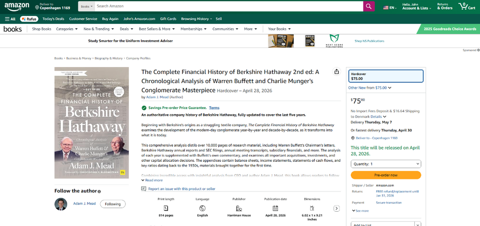Open the Memberships menu
Image resolution: width=480 pixels, height=226 pixels.
pyautogui.click(x=193, y=29)
